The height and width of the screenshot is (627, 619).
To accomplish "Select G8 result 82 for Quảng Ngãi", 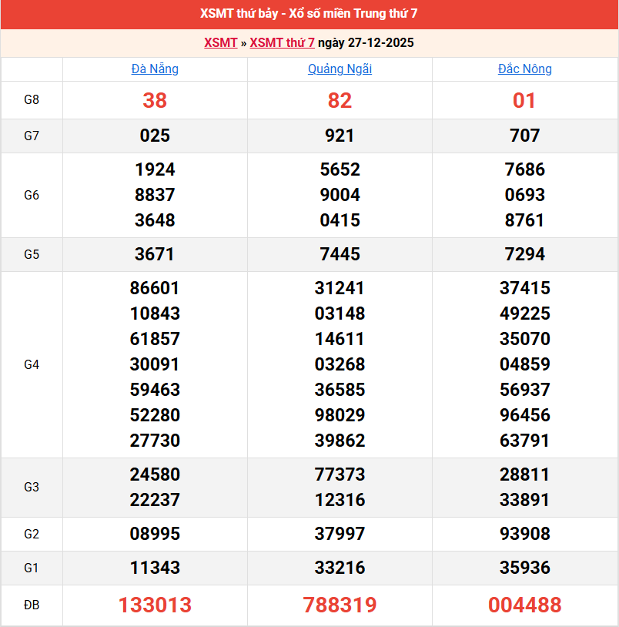I will (340, 100).
